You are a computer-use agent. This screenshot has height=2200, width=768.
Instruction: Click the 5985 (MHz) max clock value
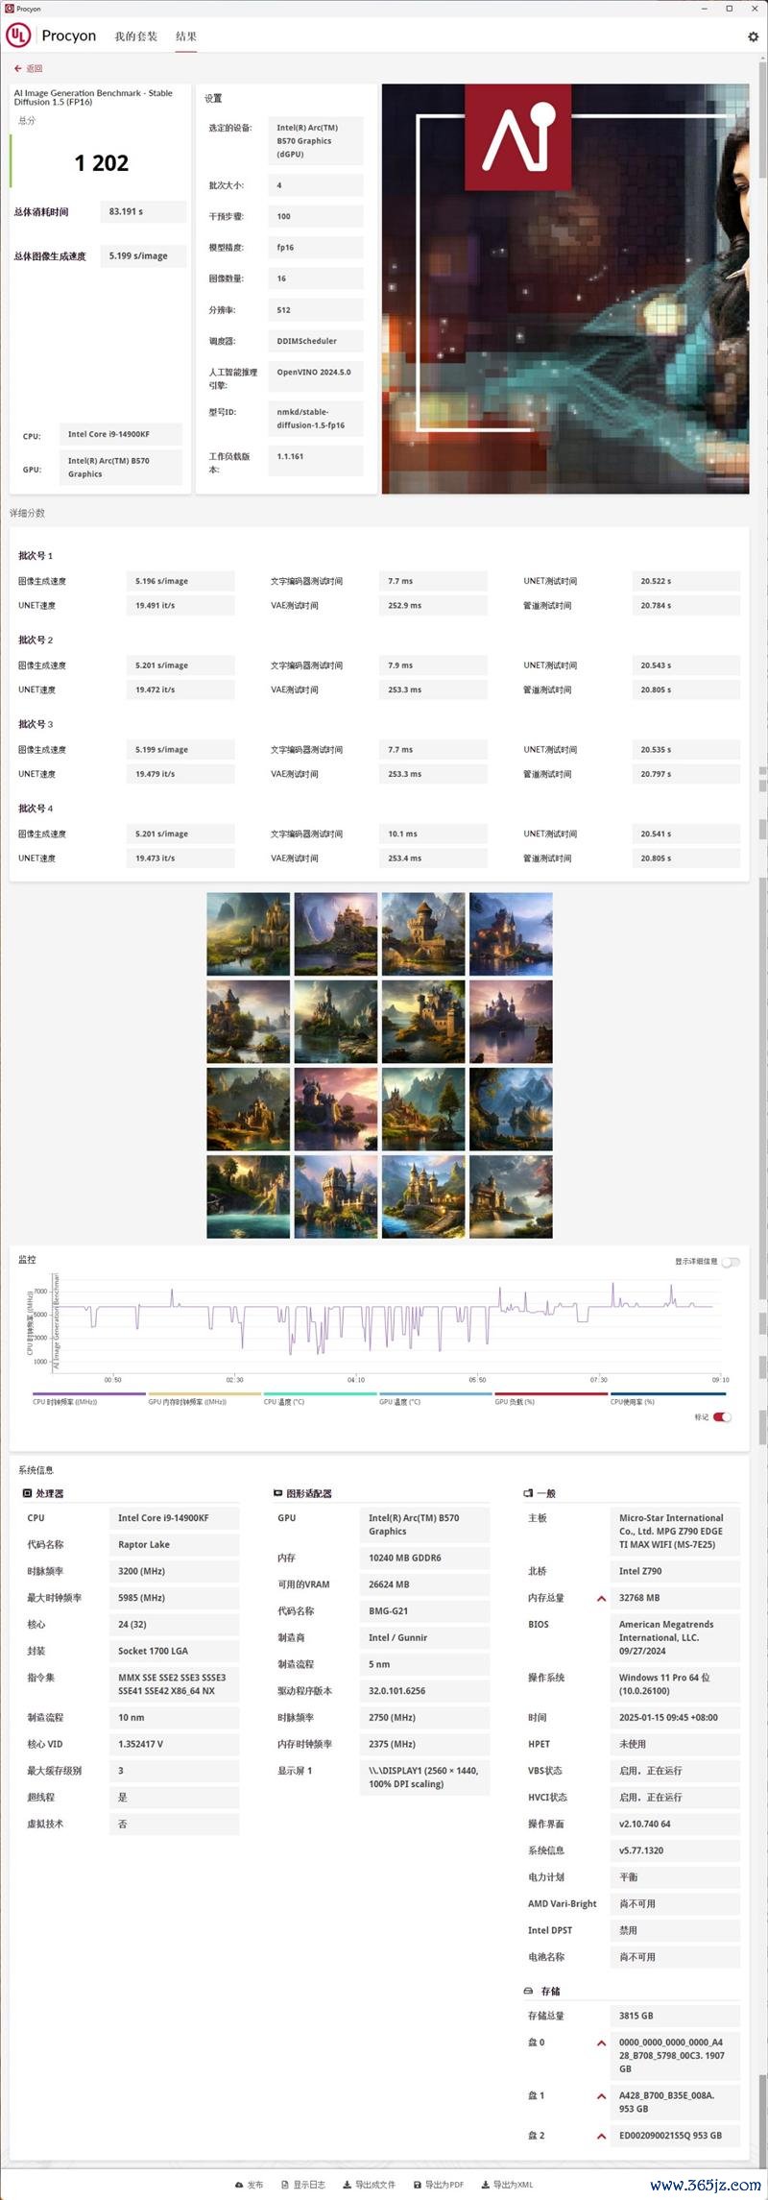pyautogui.click(x=174, y=1598)
